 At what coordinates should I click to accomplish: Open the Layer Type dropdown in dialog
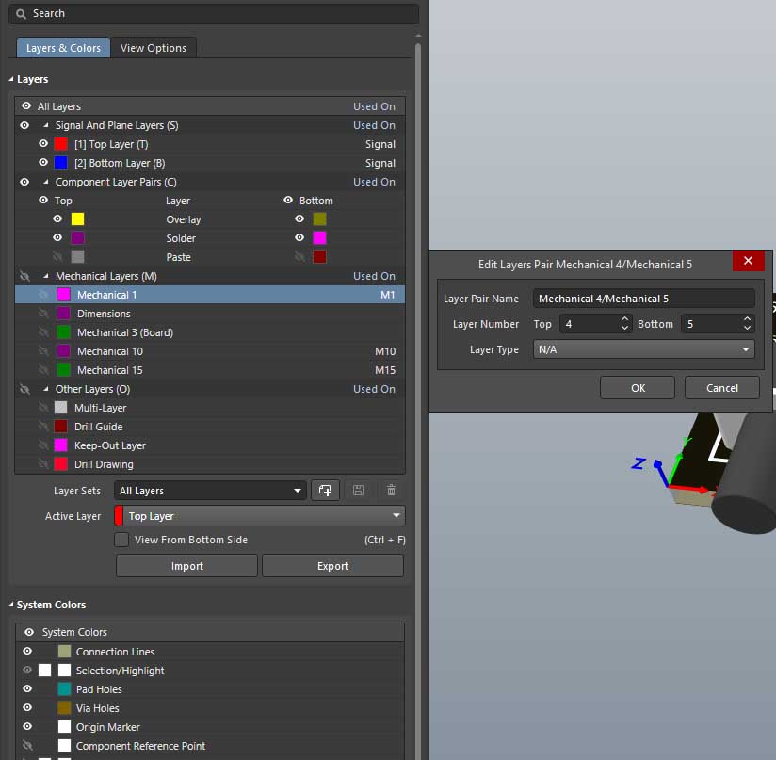pyautogui.click(x=644, y=349)
